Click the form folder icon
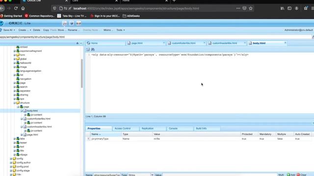The height and width of the screenshot is (176, 314). pos(18,55)
